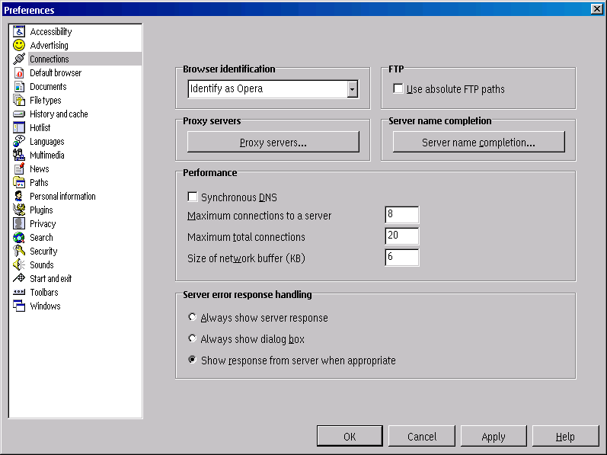Select the Personal information label
This screenshot has height=455, width=607.
coord(62,197)
